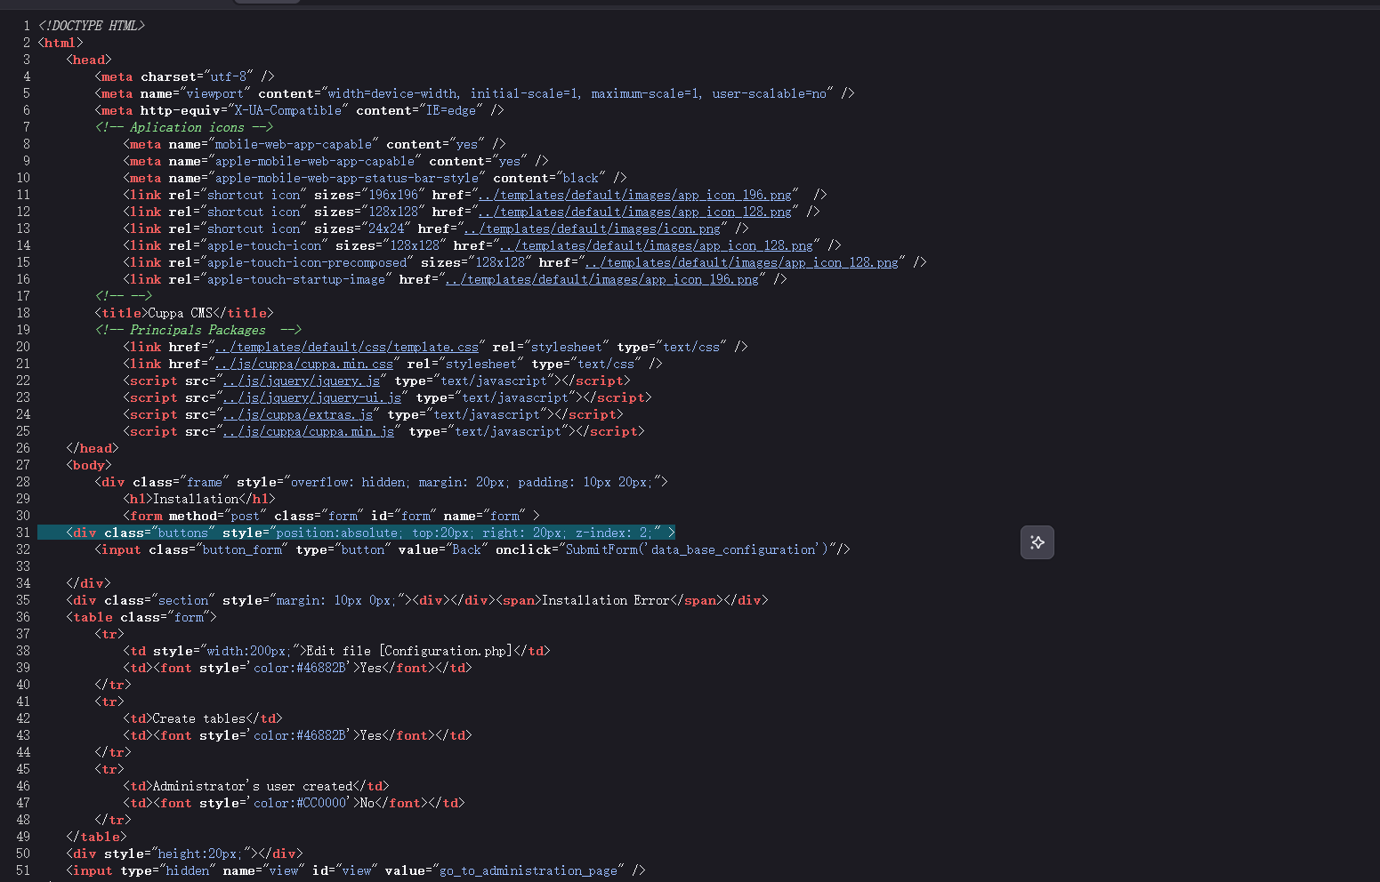The image size is (1380, 882).
Task: Click the '196x196' sizes value
Action: (393, 195)
